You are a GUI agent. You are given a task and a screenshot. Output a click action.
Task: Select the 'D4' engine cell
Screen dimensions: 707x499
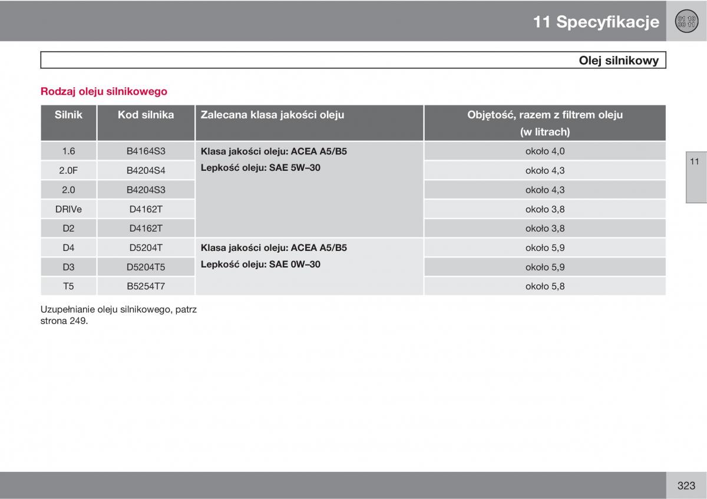click(68, 247)
